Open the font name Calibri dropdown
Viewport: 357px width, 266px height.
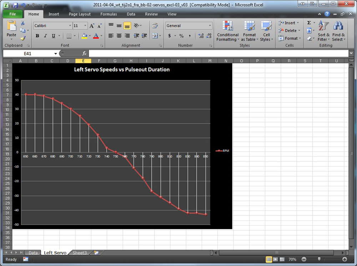point(70,26)
